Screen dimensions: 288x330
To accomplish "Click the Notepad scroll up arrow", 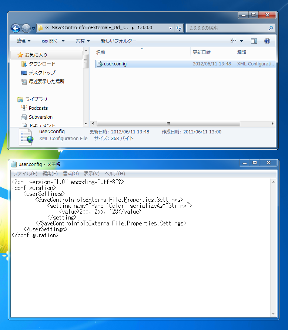I will [273, 182].
